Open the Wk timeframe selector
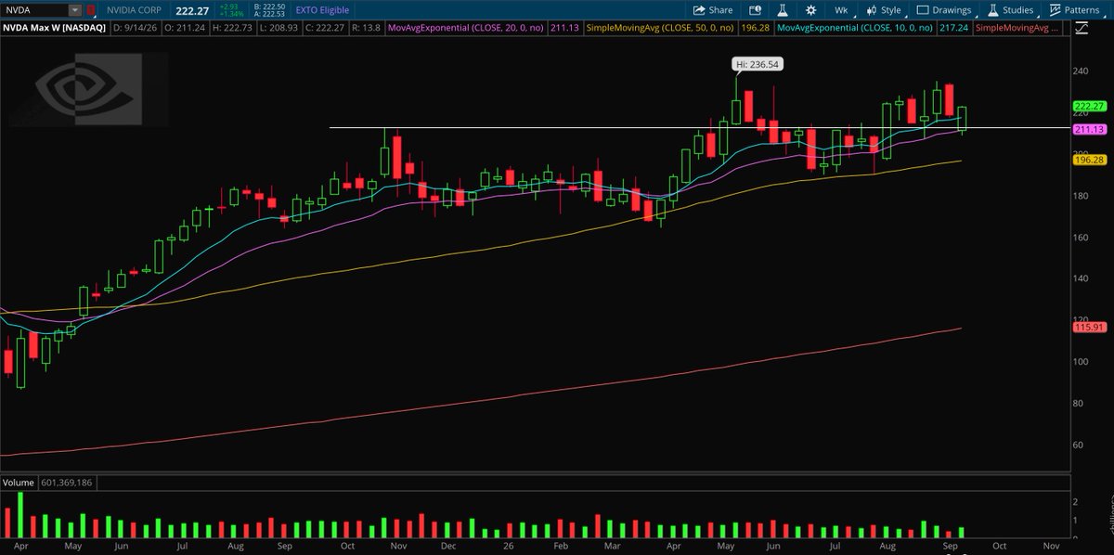The height and width of the screenshot is (555, 1114). coord(840,10)
